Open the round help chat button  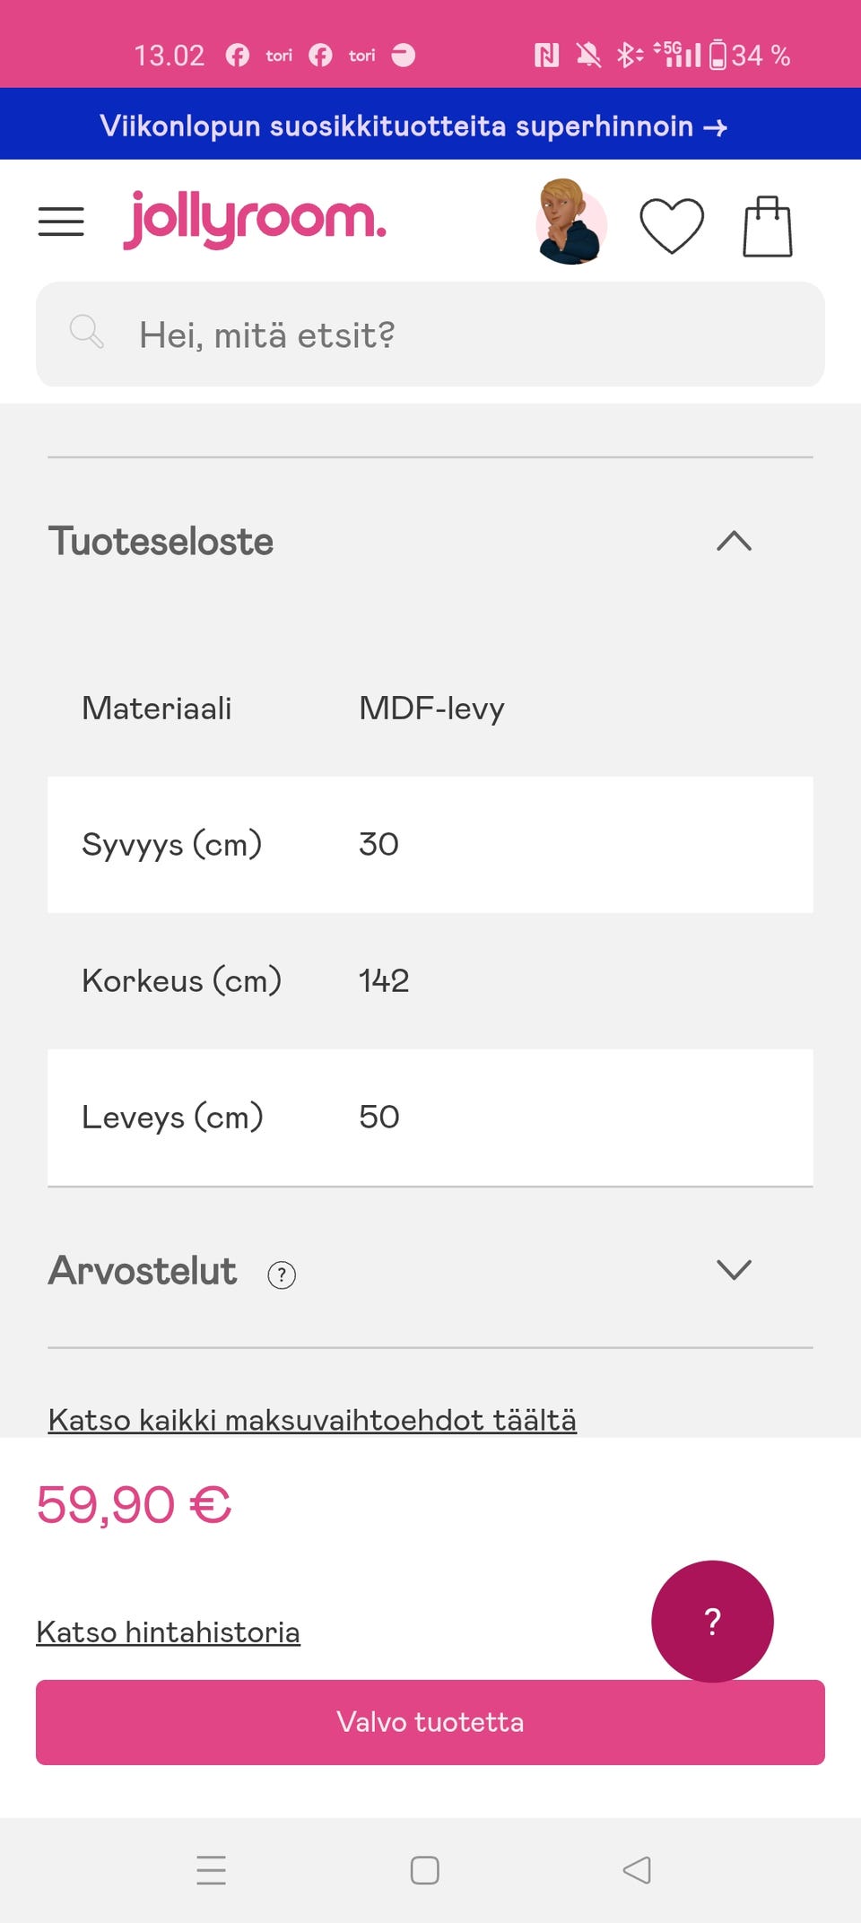(712, 1621)
